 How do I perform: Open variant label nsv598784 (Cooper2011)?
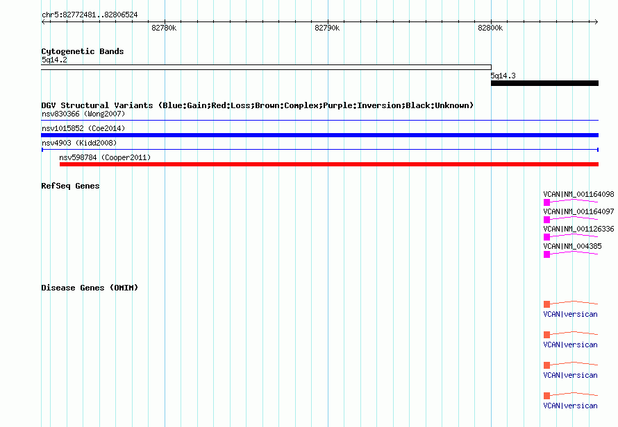pos(105,157)
